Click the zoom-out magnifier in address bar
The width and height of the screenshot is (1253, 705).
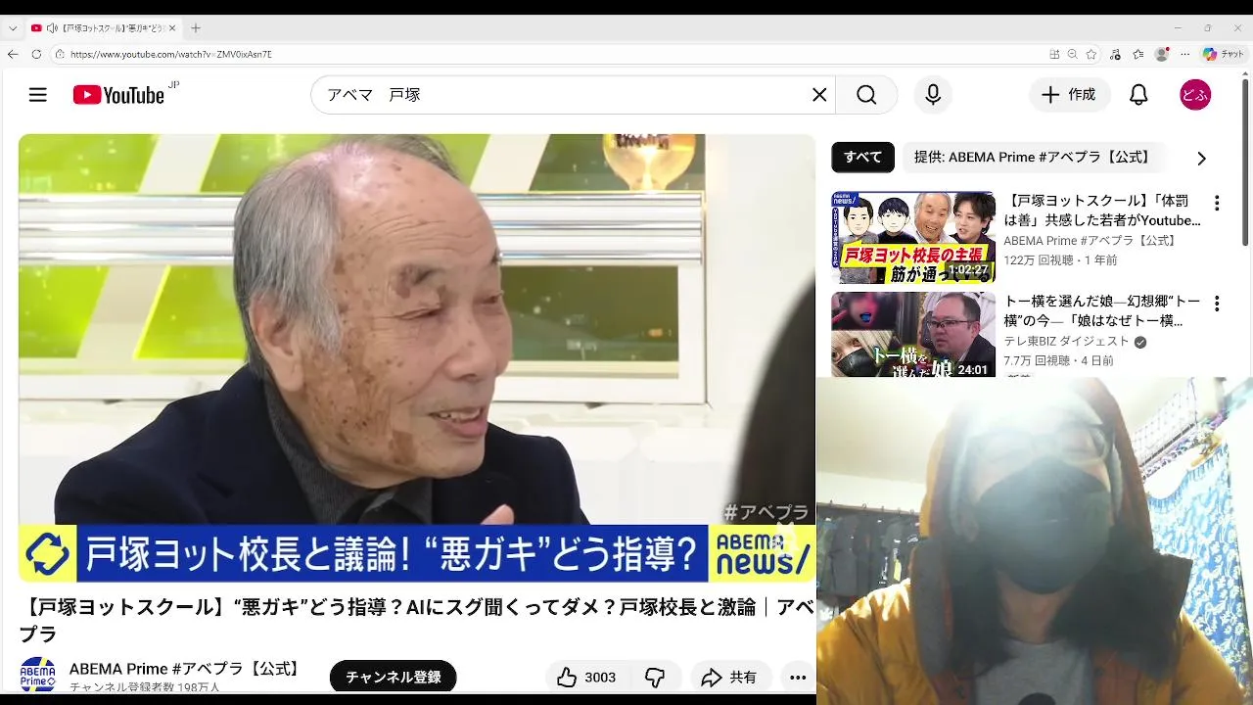(x=1073, y=54)
